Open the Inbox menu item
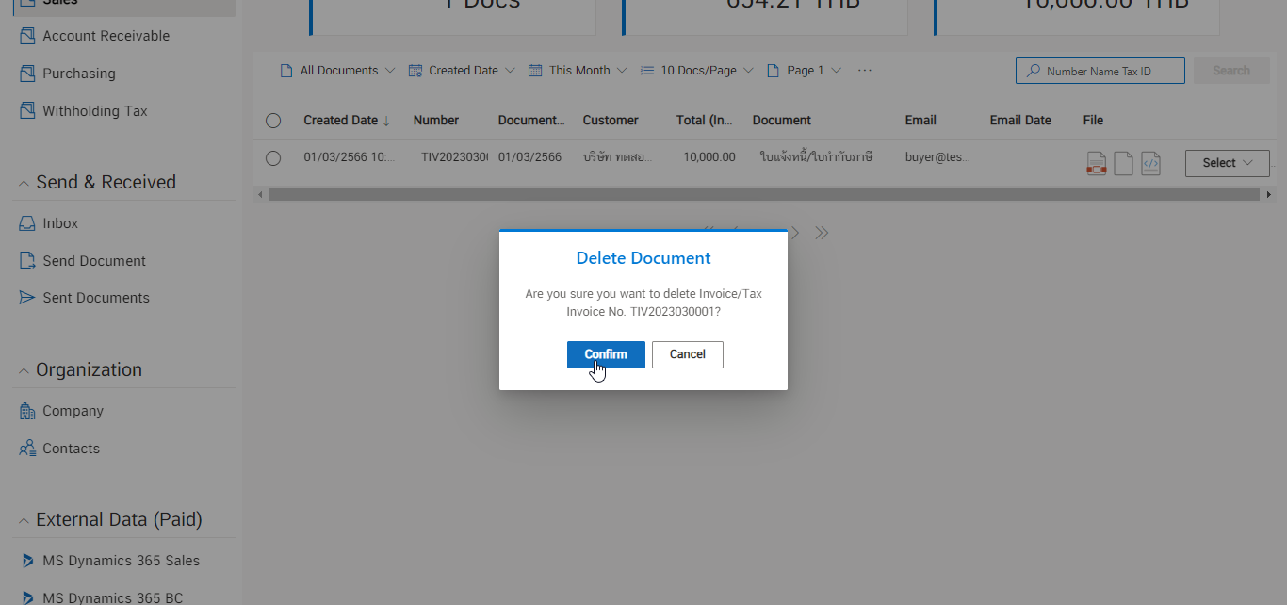1287x605 pixels. (59, 222)
